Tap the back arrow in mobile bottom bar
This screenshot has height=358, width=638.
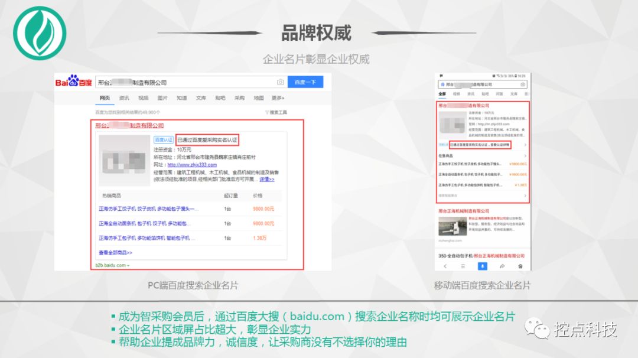pos(445,266)
